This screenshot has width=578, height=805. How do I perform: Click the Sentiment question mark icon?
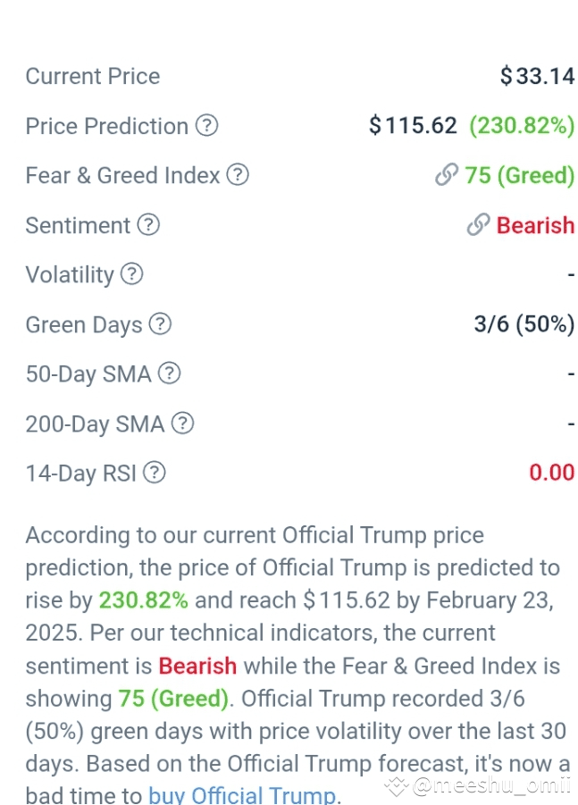click(148, 224)
